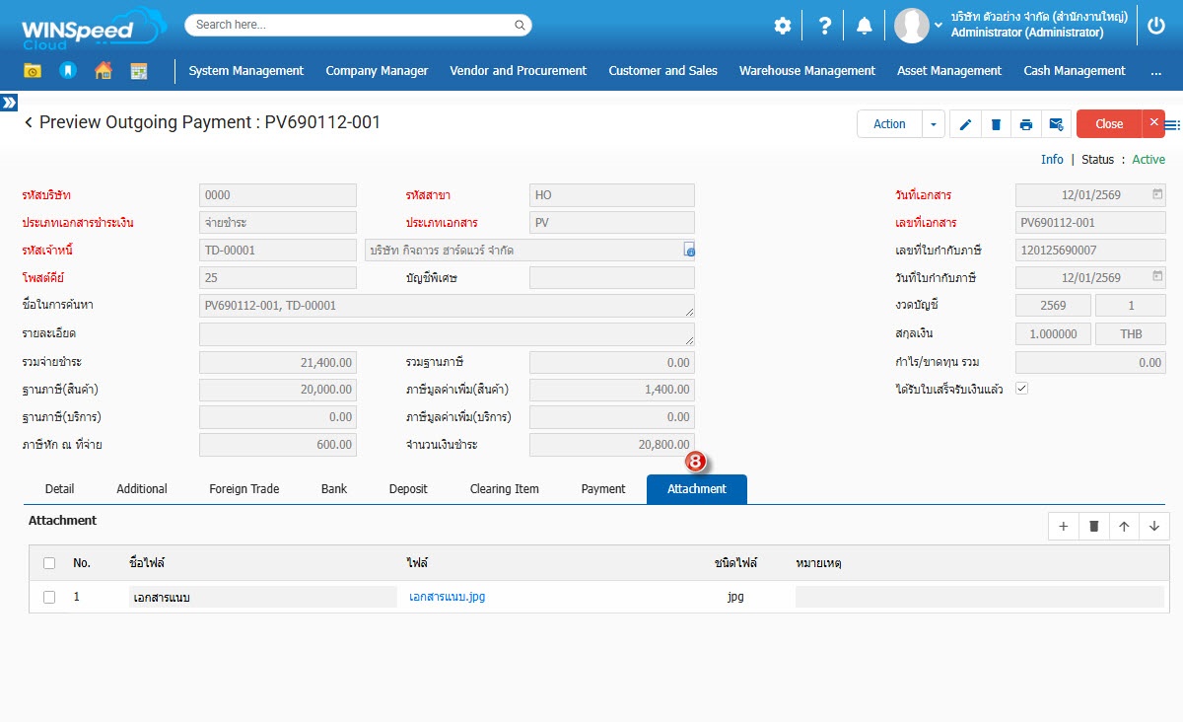The height and width of the screenshot is (722, 1183).
Task: Add a new attachment with plus icon
Action: click(1063, 527)
